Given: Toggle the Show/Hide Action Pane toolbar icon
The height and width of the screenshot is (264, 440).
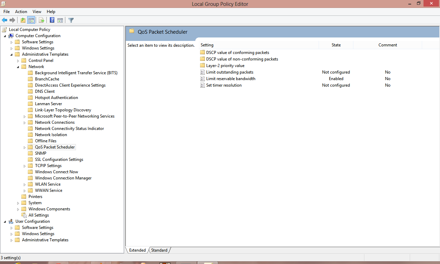Looking at the screenshot, I should (x=60, y=20).
